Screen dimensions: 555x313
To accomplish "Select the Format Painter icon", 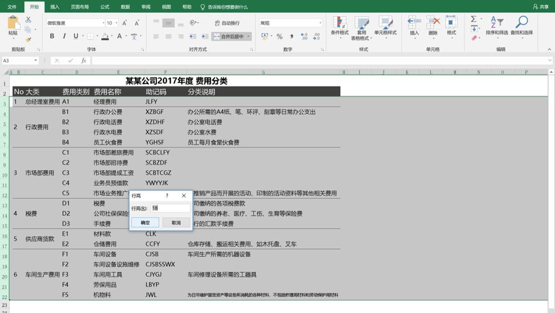I will tap(28, 40).
